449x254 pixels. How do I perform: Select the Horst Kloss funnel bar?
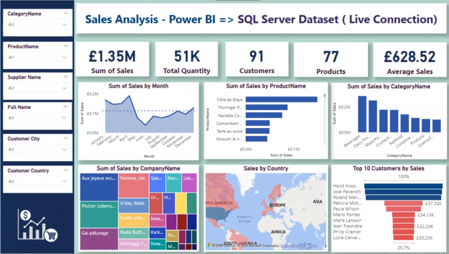point(403,186)
